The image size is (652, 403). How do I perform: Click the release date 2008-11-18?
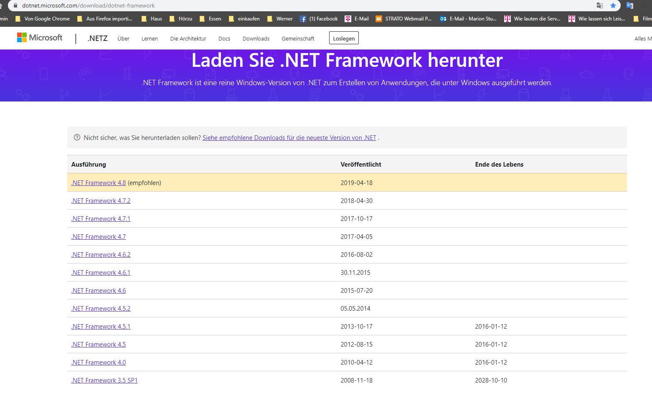click(x=356, y=380)
